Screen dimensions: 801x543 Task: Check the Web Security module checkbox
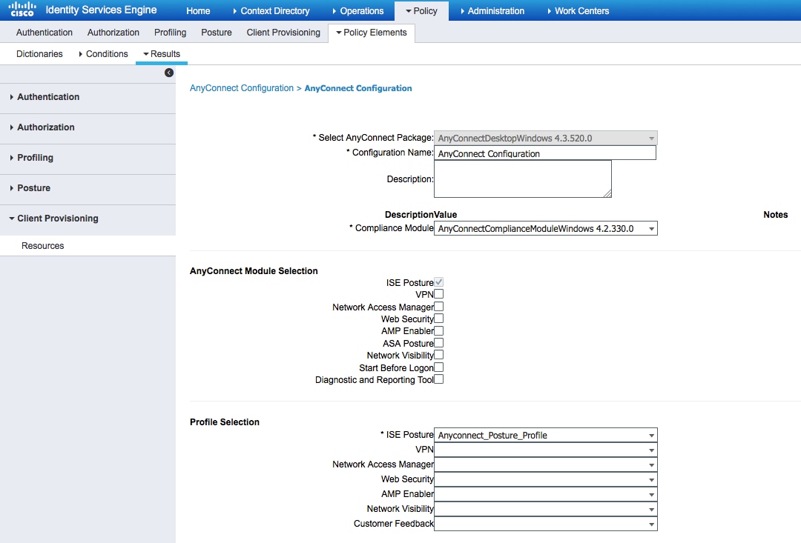(x=439, y=319)
